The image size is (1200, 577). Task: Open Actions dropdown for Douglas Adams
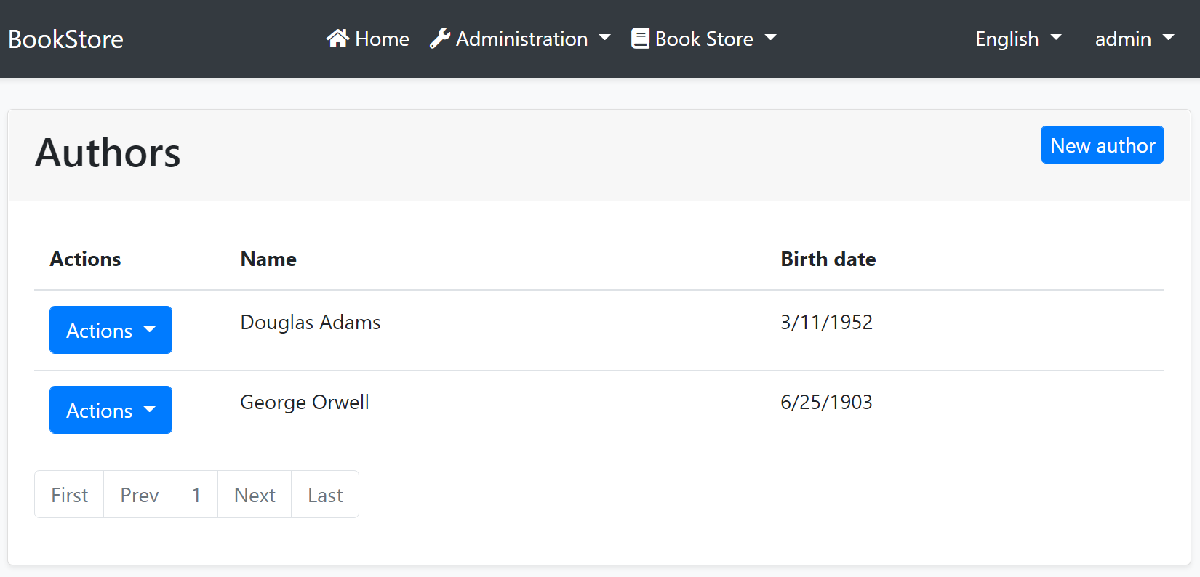(111, 330)
